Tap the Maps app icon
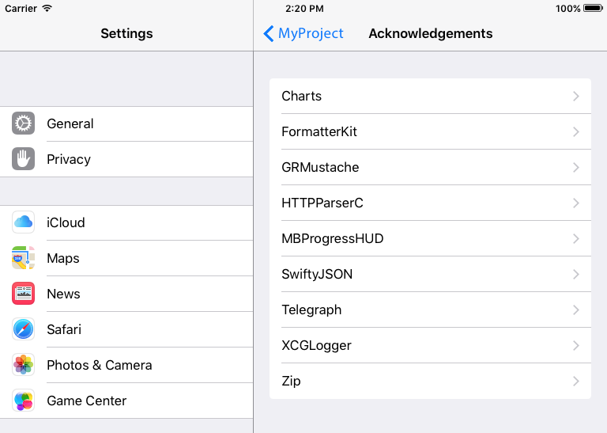Viewport: 607px width, 433px height. coord(24,258)
